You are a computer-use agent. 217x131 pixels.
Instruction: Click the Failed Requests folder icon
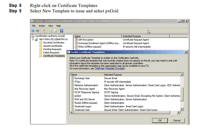tap(40, 52)
